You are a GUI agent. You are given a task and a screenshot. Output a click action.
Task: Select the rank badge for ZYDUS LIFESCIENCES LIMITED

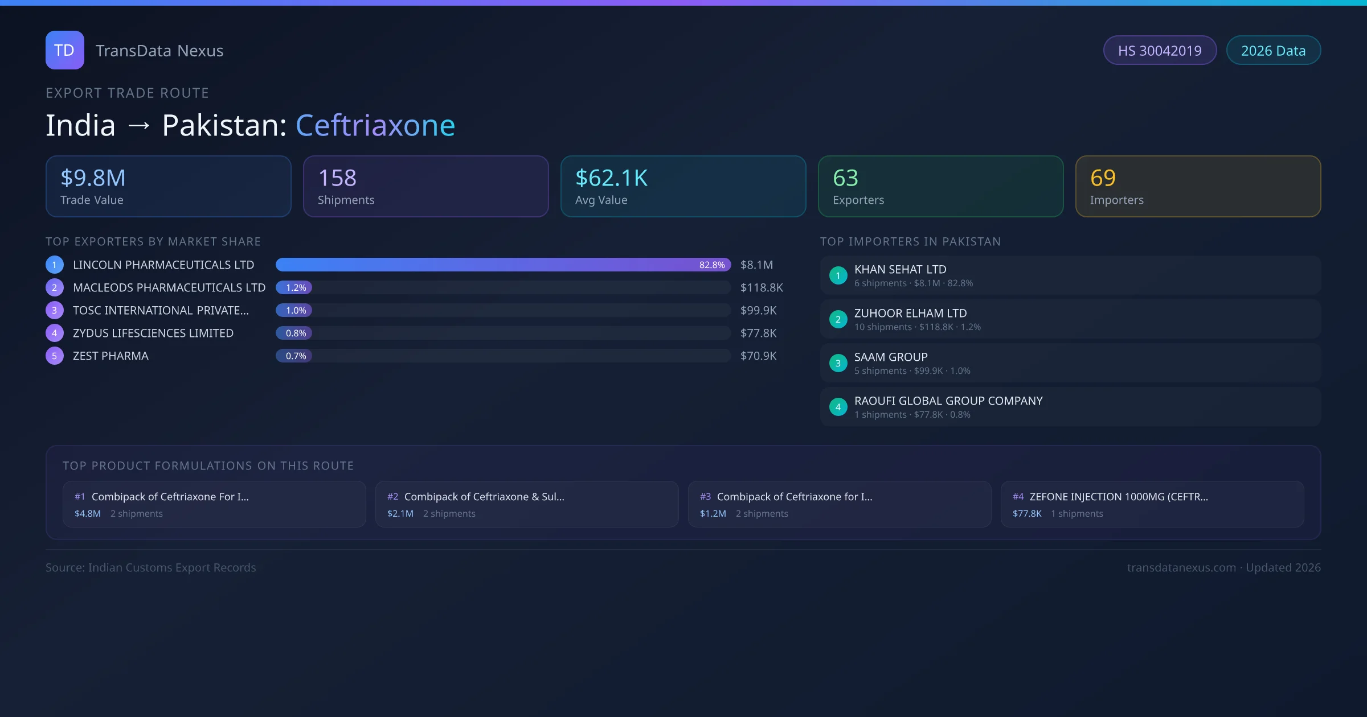pos(54,333)
